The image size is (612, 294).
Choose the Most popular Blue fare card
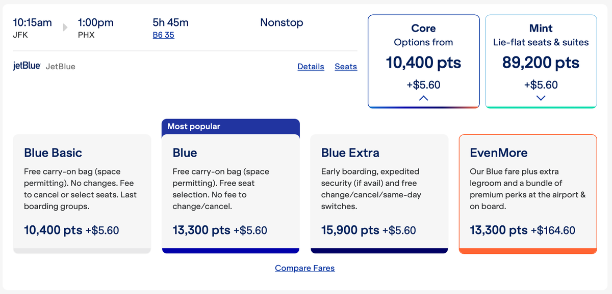[x=230, y=193]
